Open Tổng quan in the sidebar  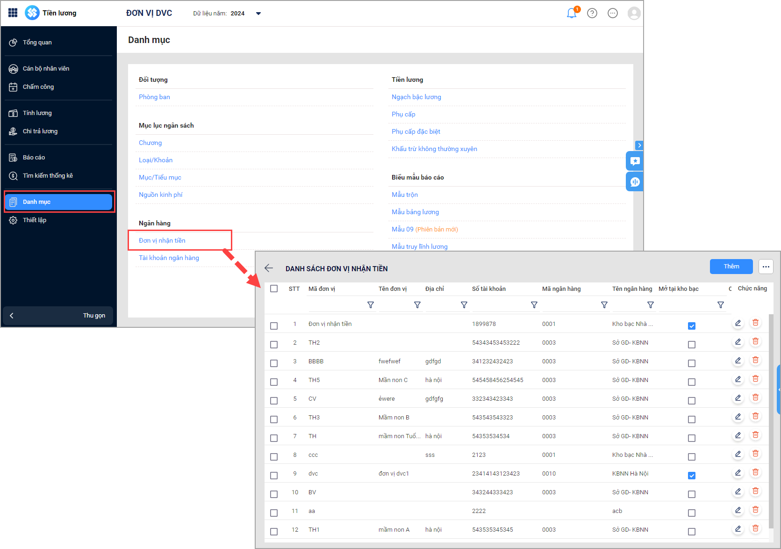click(58, 42)
